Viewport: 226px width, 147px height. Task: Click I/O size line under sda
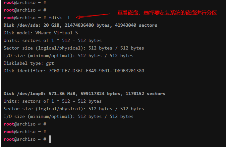point(69,56)
